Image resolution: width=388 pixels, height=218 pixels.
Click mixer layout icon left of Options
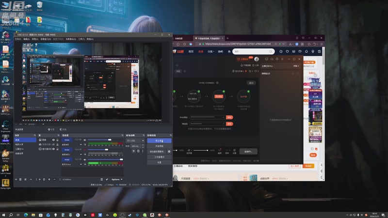click(x=102, y=179)
